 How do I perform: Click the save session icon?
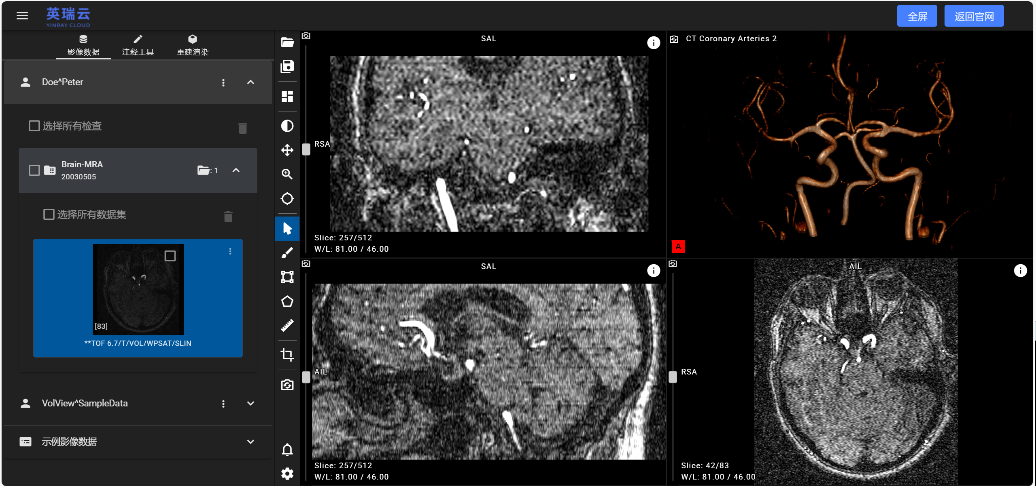[x=287, y=67]
